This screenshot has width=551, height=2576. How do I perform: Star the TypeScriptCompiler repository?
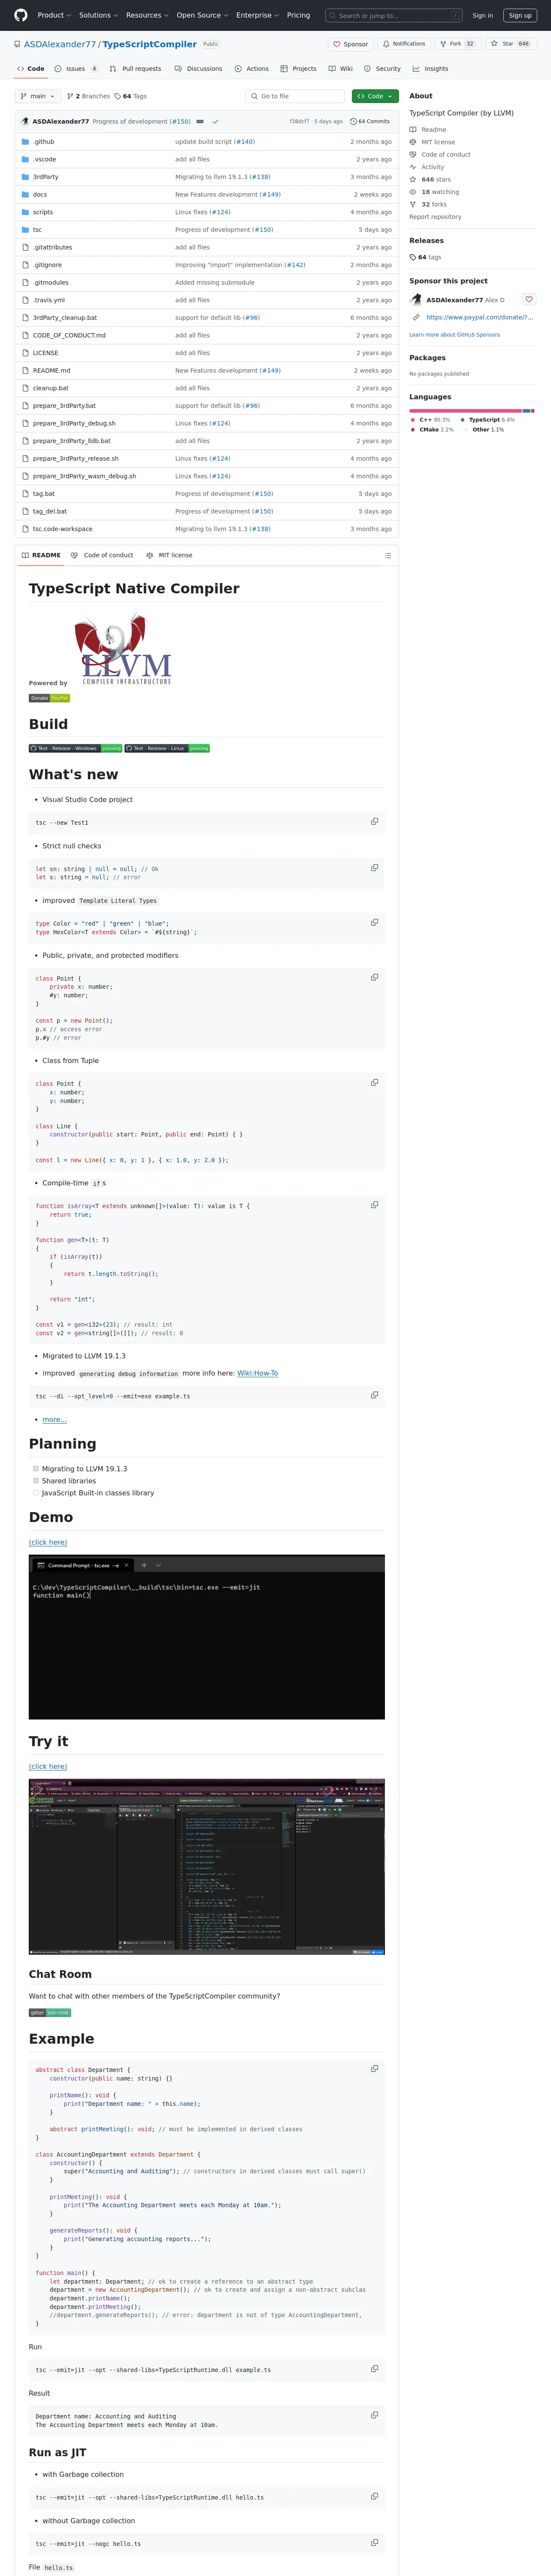(x=509, y=44)
